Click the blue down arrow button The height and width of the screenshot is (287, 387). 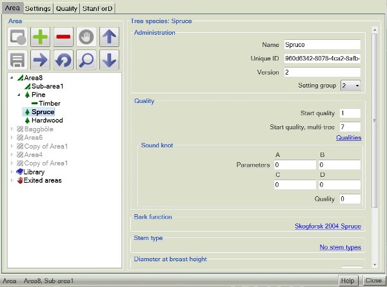(x=110, y=60)
